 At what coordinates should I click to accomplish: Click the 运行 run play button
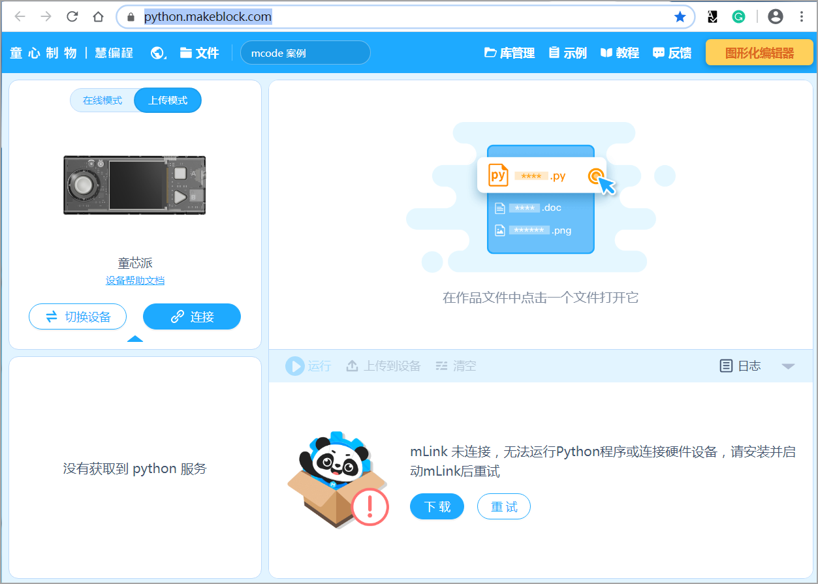(x=308, y=366)
